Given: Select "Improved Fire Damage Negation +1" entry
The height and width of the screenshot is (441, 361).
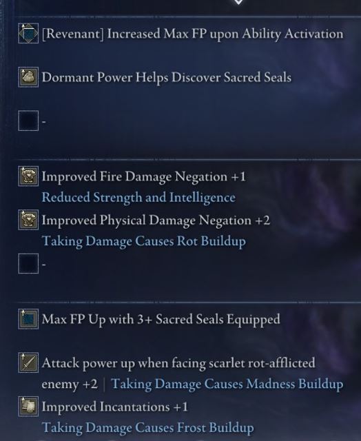Looking at the screenshot, I should (x=144, y=176).
